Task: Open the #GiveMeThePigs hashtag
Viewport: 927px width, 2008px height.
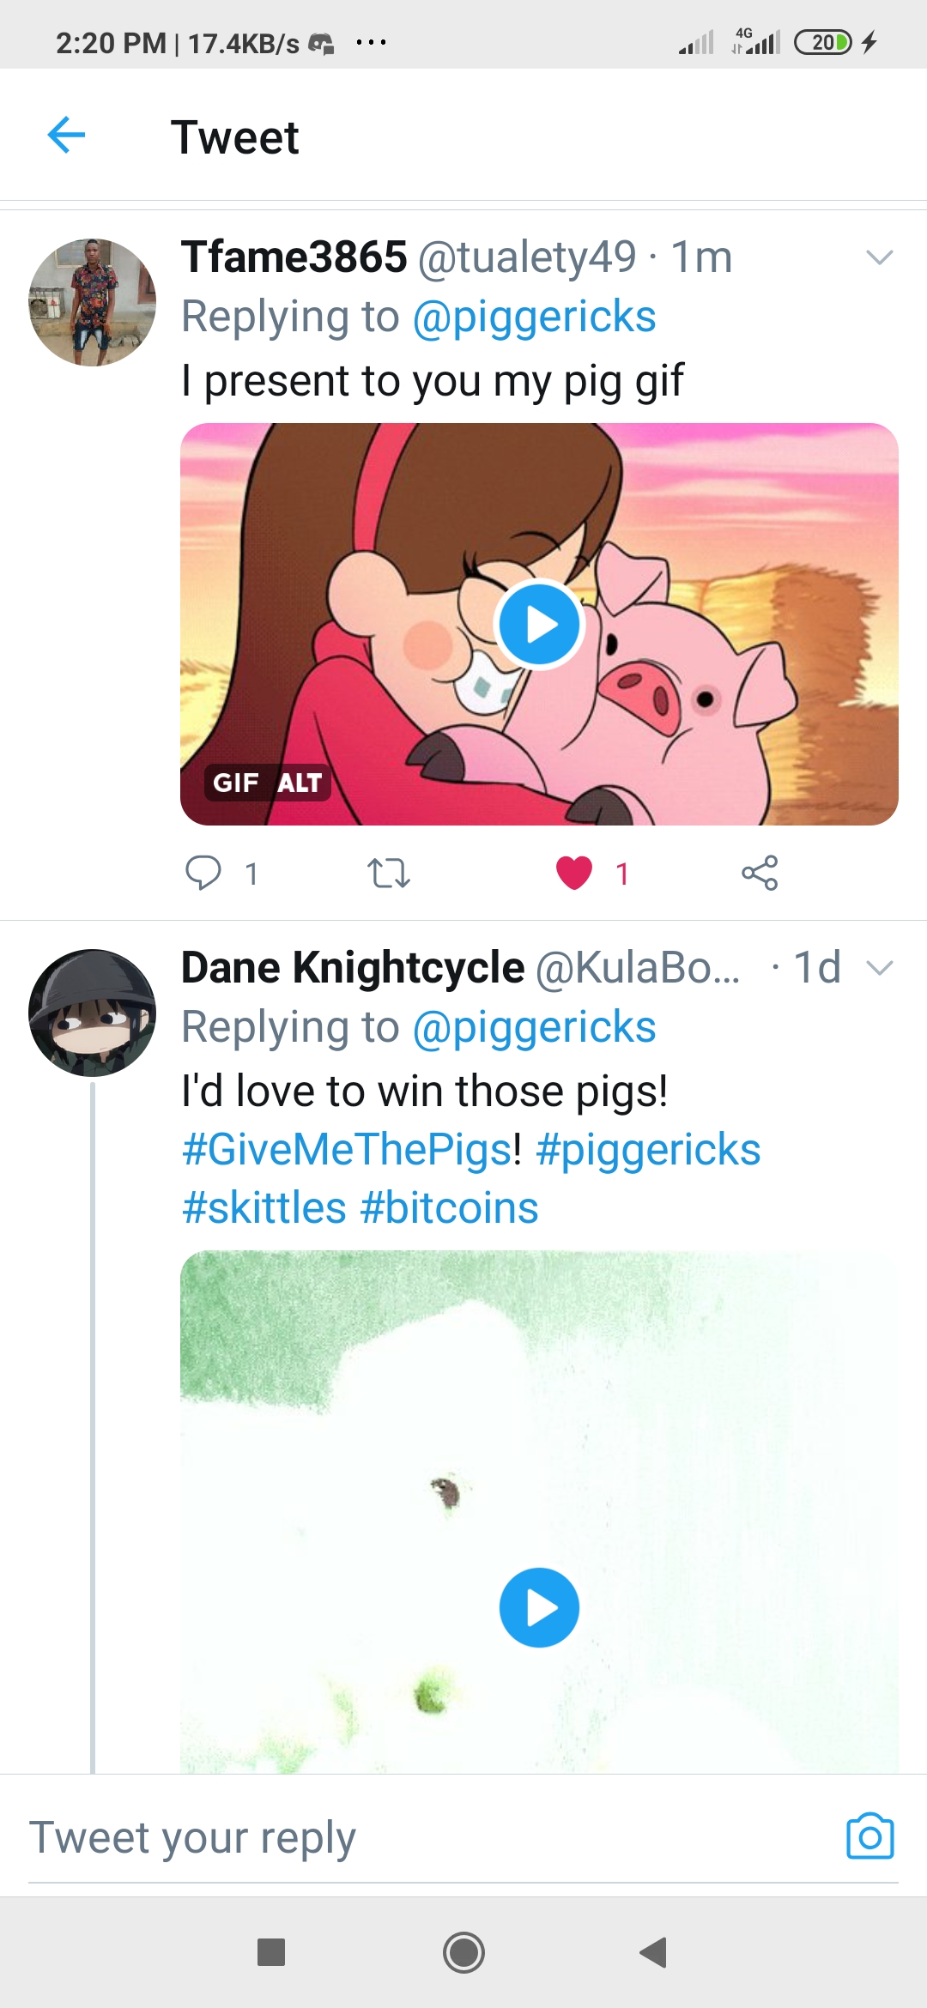Action: coord(347,1149)
